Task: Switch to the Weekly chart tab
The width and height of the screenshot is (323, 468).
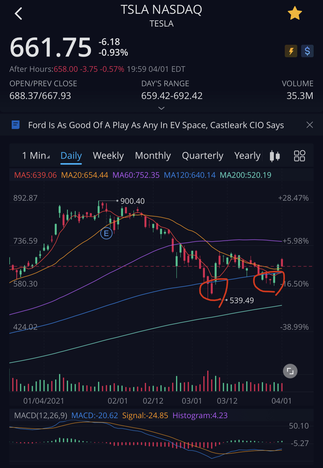Action: tap(108, 156)
